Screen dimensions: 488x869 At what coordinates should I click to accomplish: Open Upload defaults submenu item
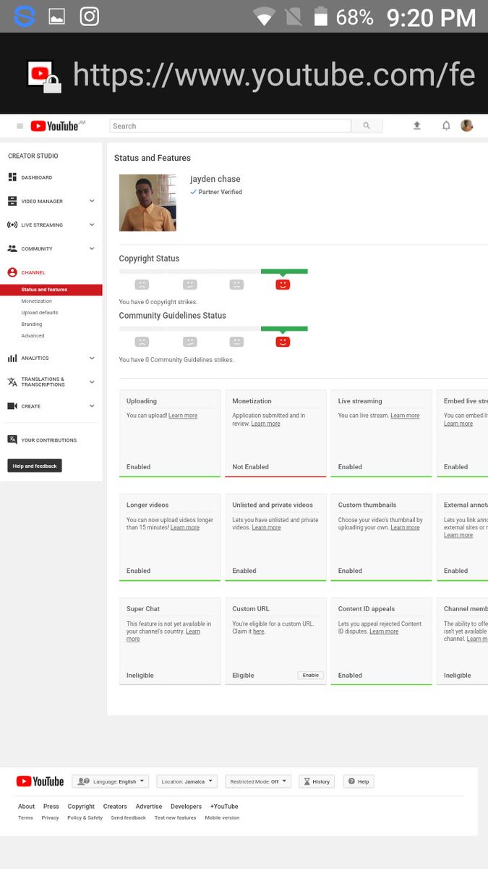pos(40,313)
